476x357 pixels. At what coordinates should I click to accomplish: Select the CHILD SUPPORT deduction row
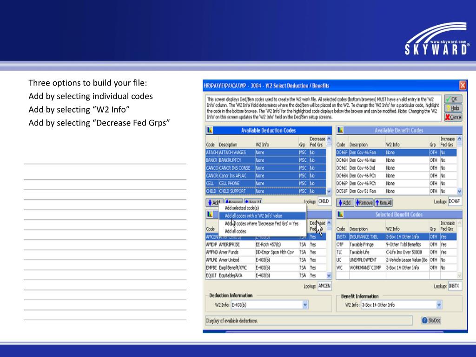(x=266, y=191)
